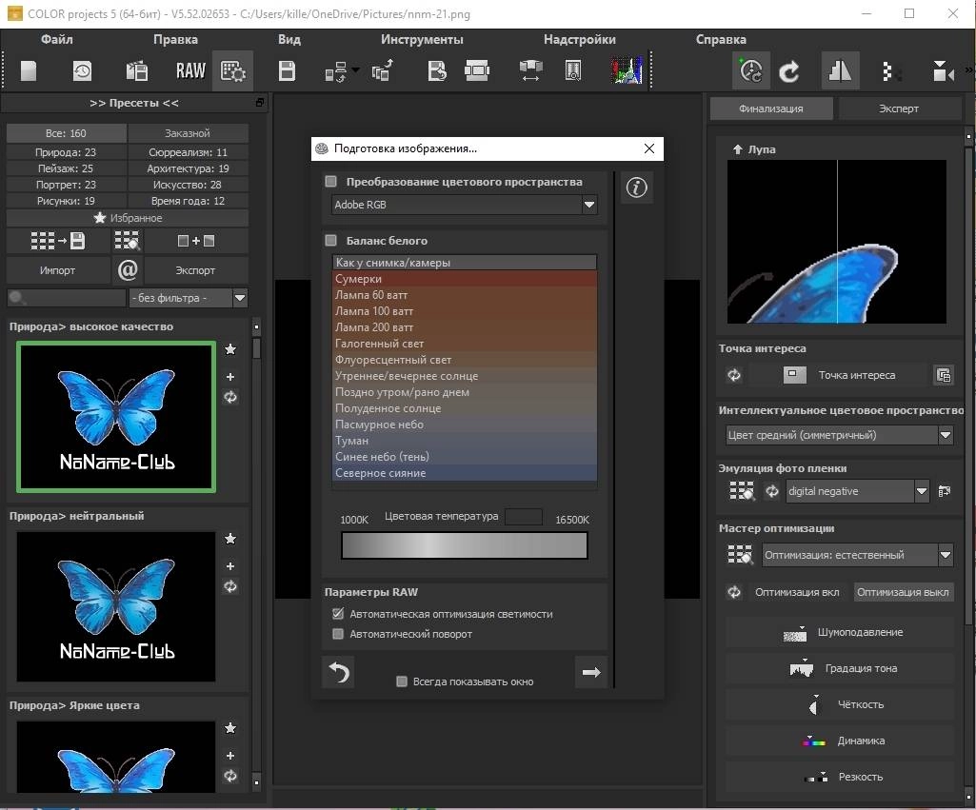Image resolution: width=976 pixels, height=810 pixels.
Task: Switch to the Финализация tab
Action: [771, 109]
